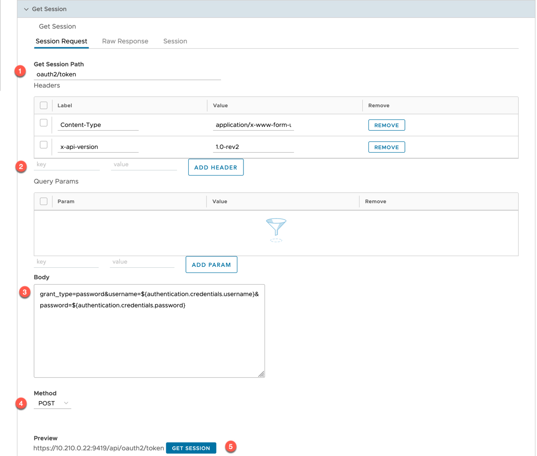
Task: Switch to the Session Request tab
Action: tap(61, 41)
